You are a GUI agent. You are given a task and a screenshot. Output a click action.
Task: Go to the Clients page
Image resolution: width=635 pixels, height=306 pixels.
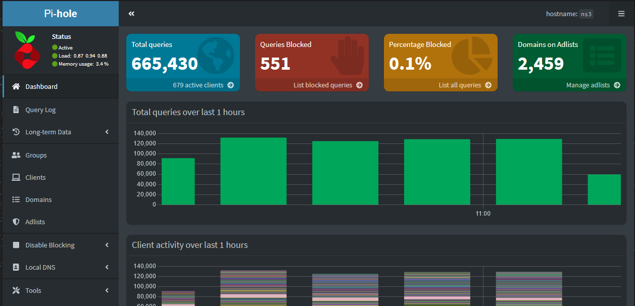pyautogui.click(x=61, y=177)
